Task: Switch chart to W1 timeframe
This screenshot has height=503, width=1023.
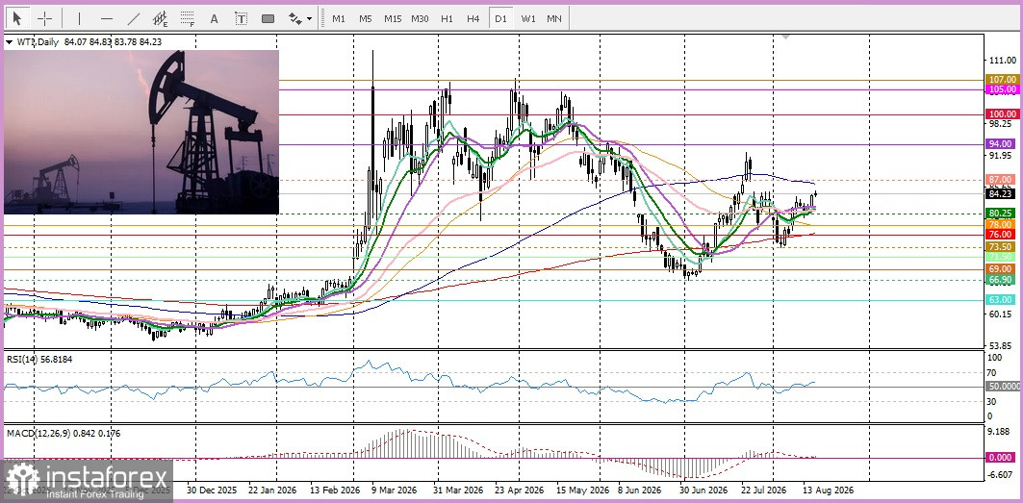Action: [x=527, y=18]
